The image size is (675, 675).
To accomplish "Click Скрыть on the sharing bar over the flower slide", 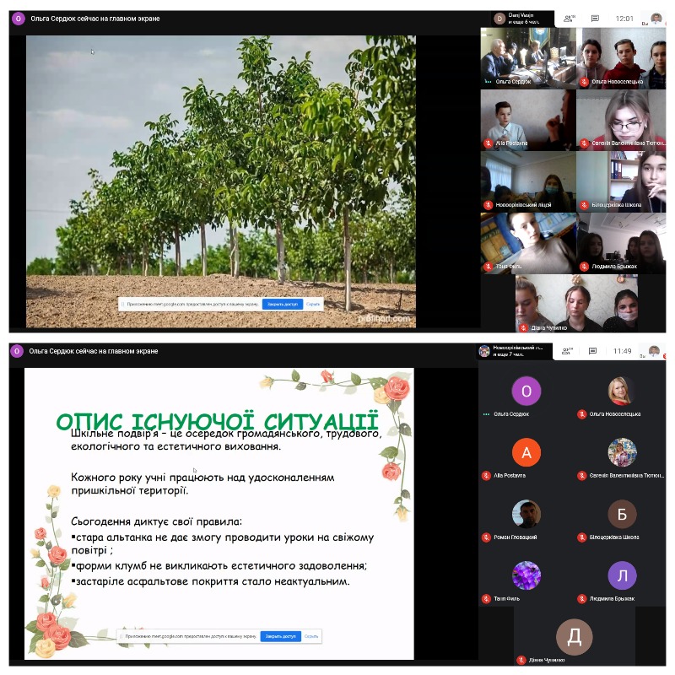I will (x=311, y=636).
